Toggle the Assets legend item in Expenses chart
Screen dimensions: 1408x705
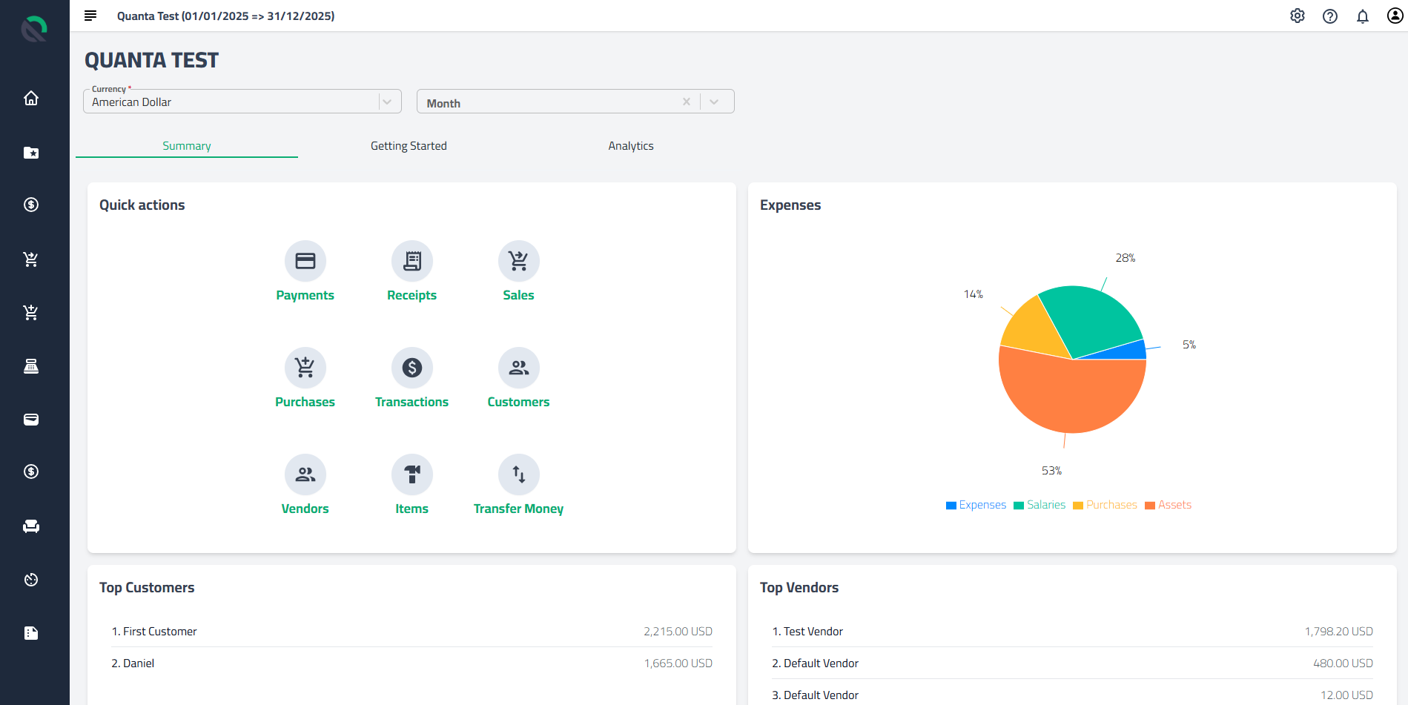pos(1168,504)
